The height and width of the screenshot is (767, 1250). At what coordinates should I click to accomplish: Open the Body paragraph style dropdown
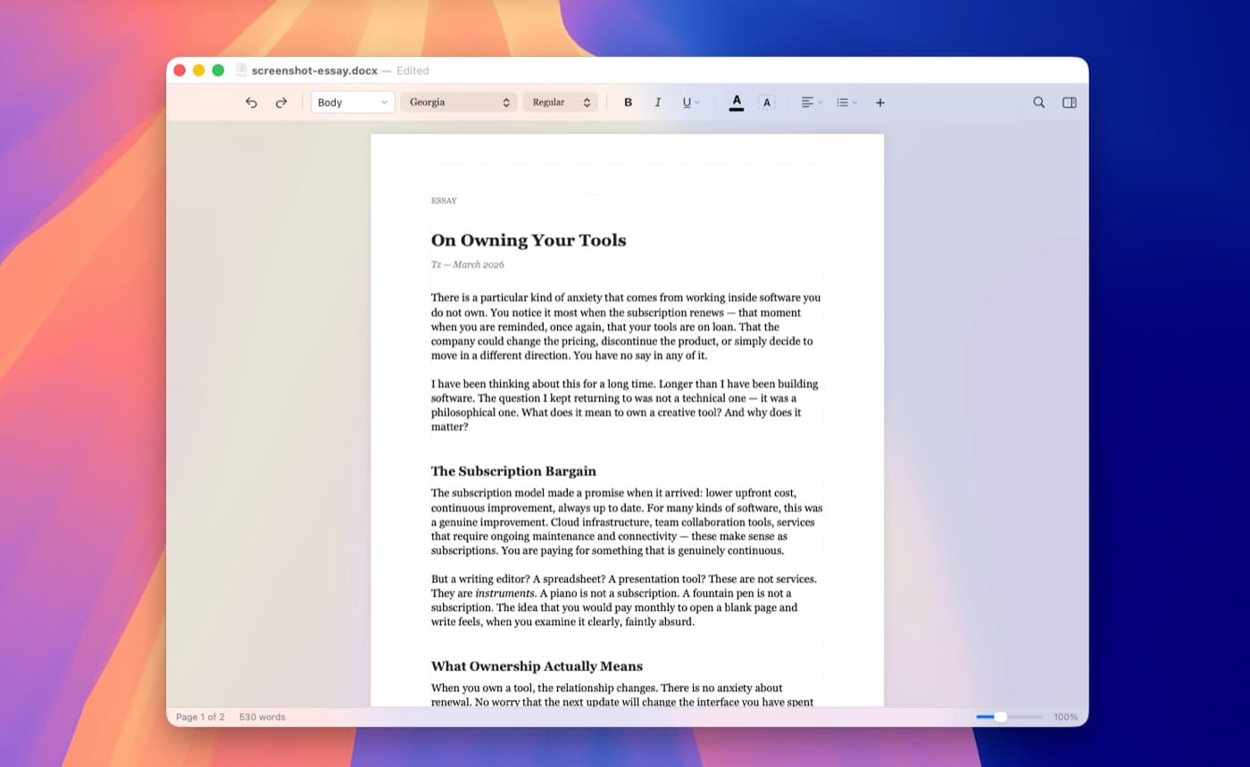tap(353, 102)
